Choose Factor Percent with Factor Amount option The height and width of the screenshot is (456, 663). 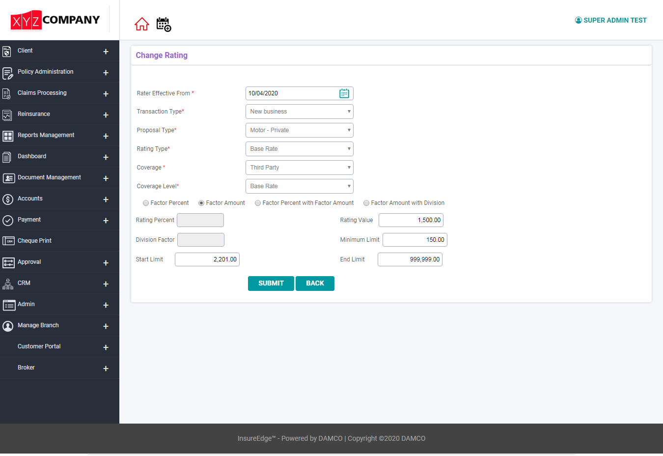(258, 202)
